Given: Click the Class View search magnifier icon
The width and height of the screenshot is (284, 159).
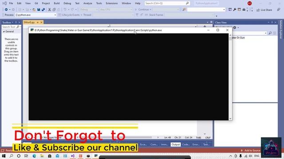Looking at the screenshot, I should [x=270, y=33].
